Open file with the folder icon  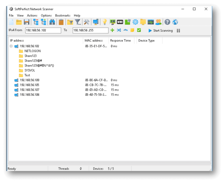tap(19, 22)
